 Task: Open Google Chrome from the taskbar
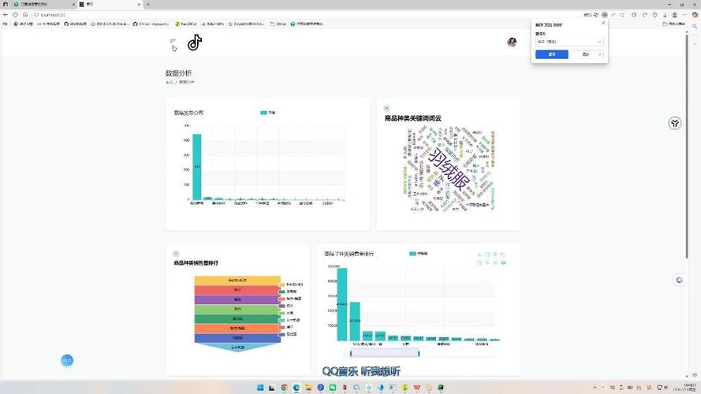click(284, 387)
